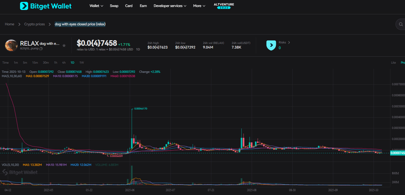
Task: Open the Swap menu item
Action: [114, 6]
